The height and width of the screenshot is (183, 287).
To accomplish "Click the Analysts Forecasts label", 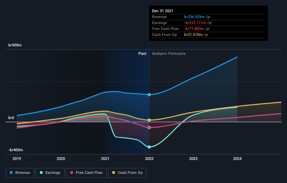I will (x=169, y=53).
